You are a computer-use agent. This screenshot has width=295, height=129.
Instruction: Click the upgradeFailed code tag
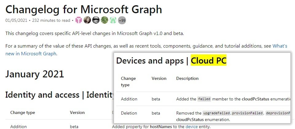pyautogui.click(x=217, y=113)
